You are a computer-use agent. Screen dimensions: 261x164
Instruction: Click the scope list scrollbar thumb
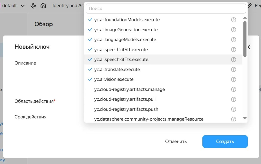click(x=245, y=39)
